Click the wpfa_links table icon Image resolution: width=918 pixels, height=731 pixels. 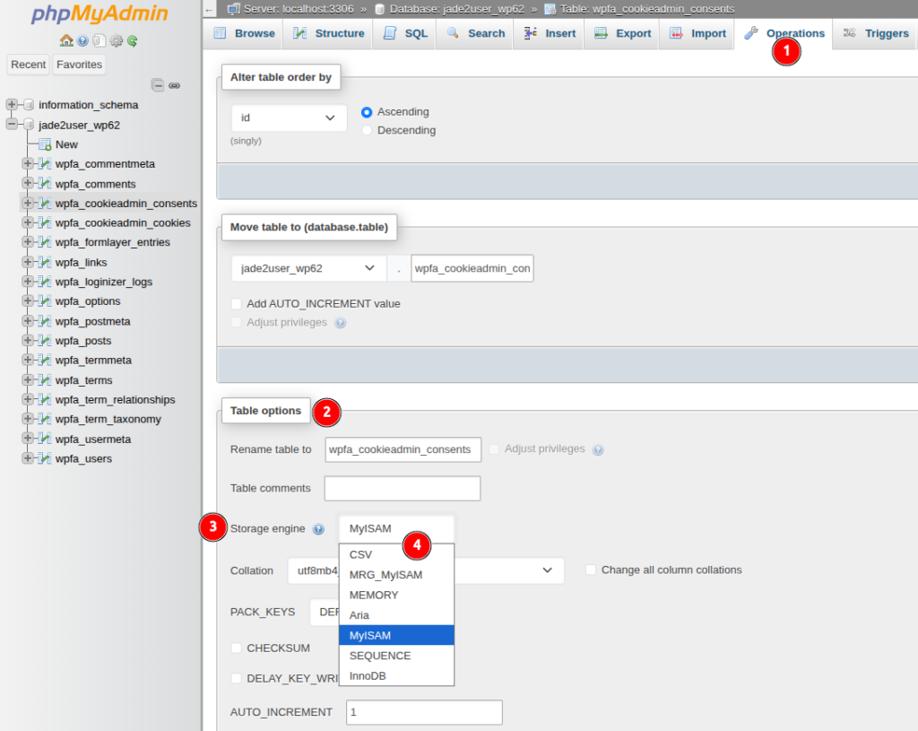[45, 262]
